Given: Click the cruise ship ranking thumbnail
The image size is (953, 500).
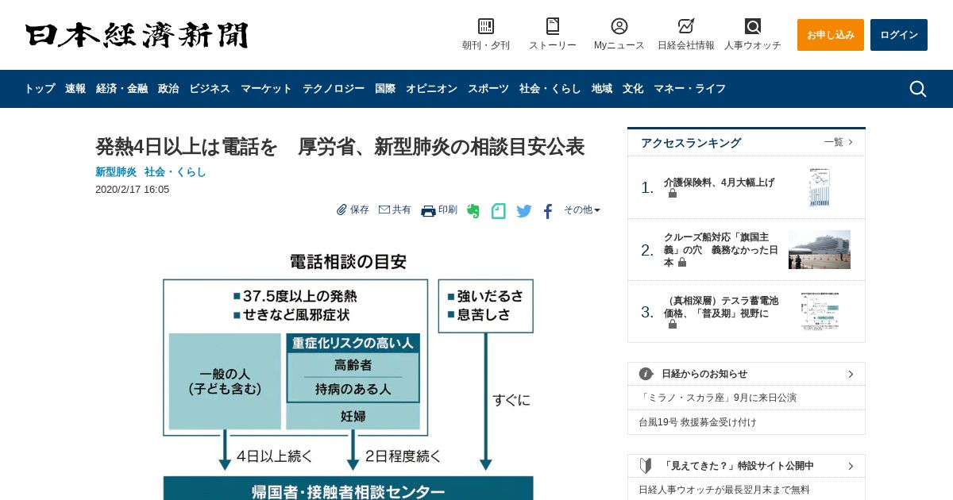Looking at the screenshot, I should [x=820, y=250].
